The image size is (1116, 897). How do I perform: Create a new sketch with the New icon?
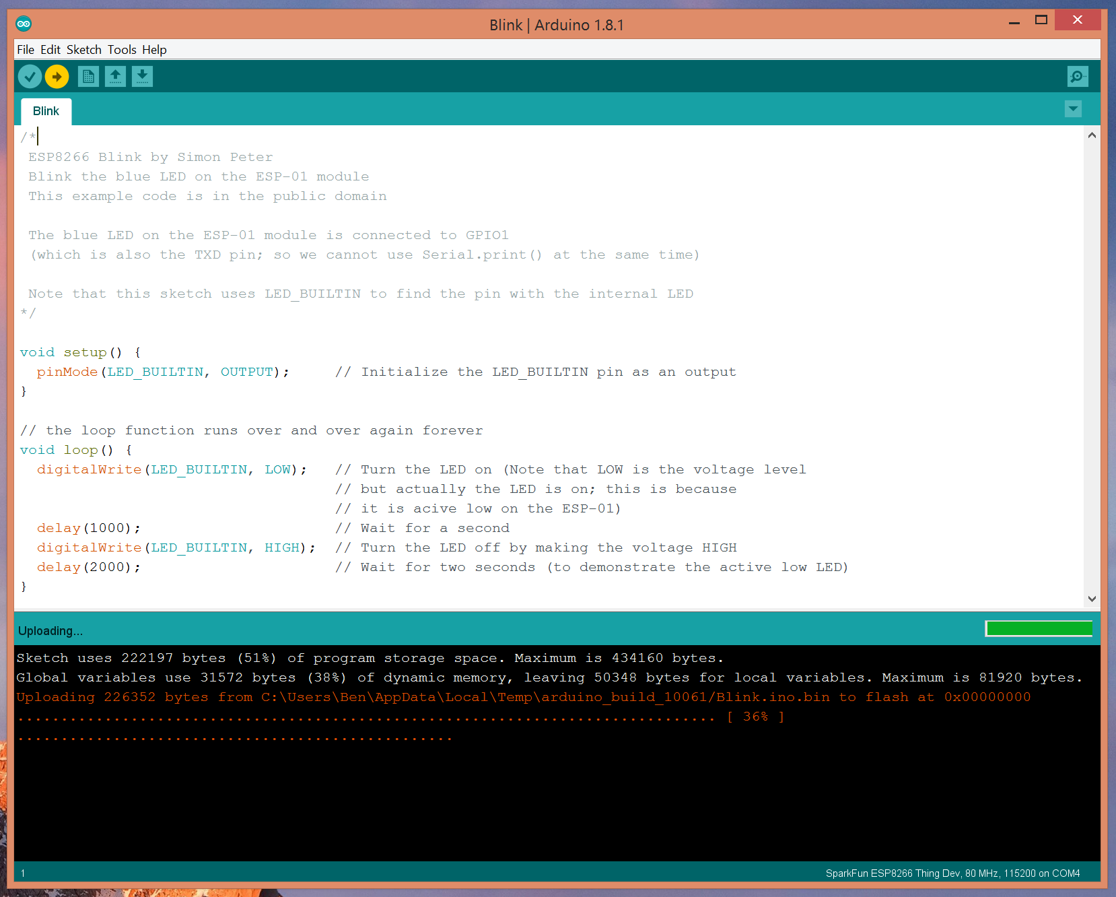(88, 77)
